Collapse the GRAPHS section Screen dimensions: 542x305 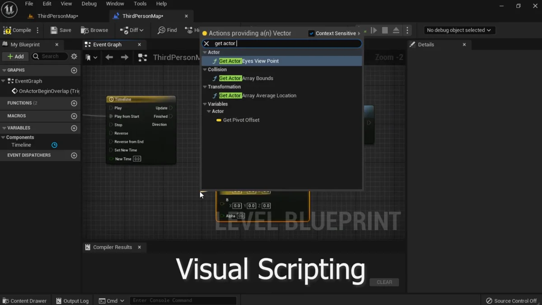[x=4, y=70]
